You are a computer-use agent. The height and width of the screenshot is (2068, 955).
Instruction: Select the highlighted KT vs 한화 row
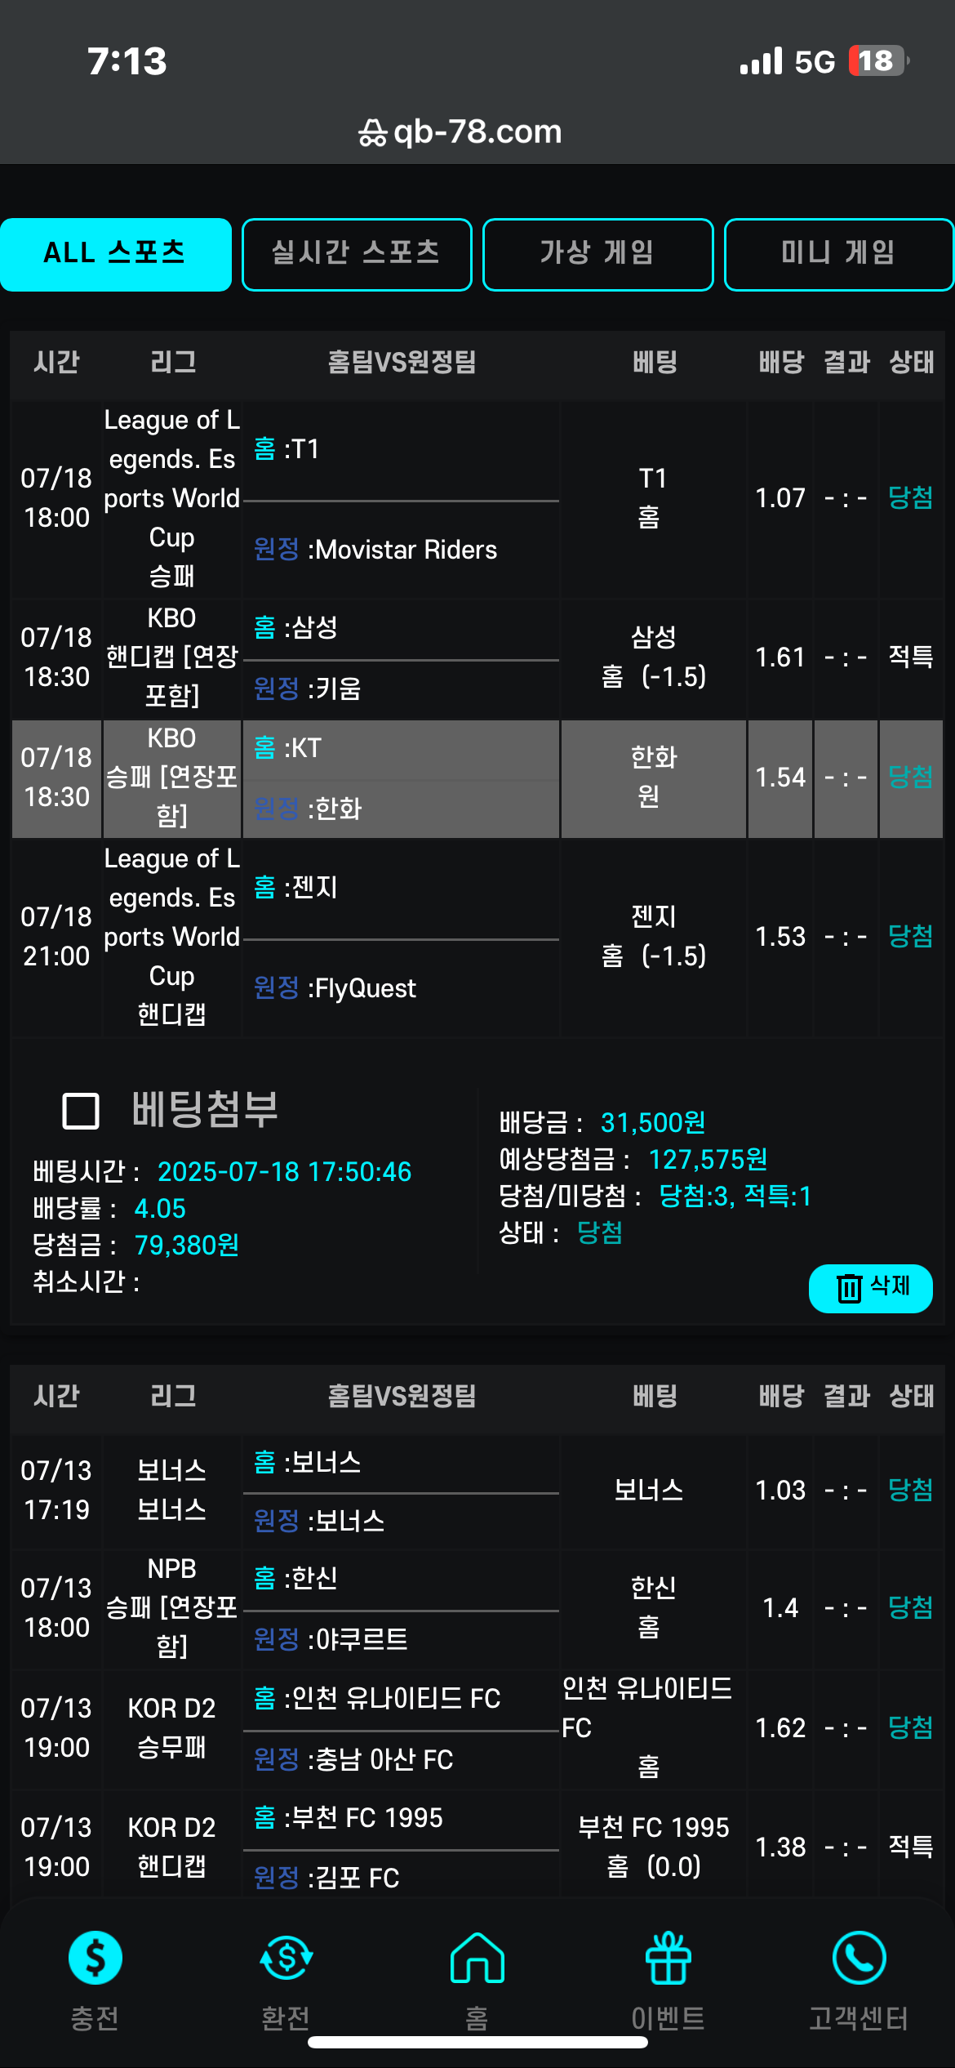coord(477,778)
